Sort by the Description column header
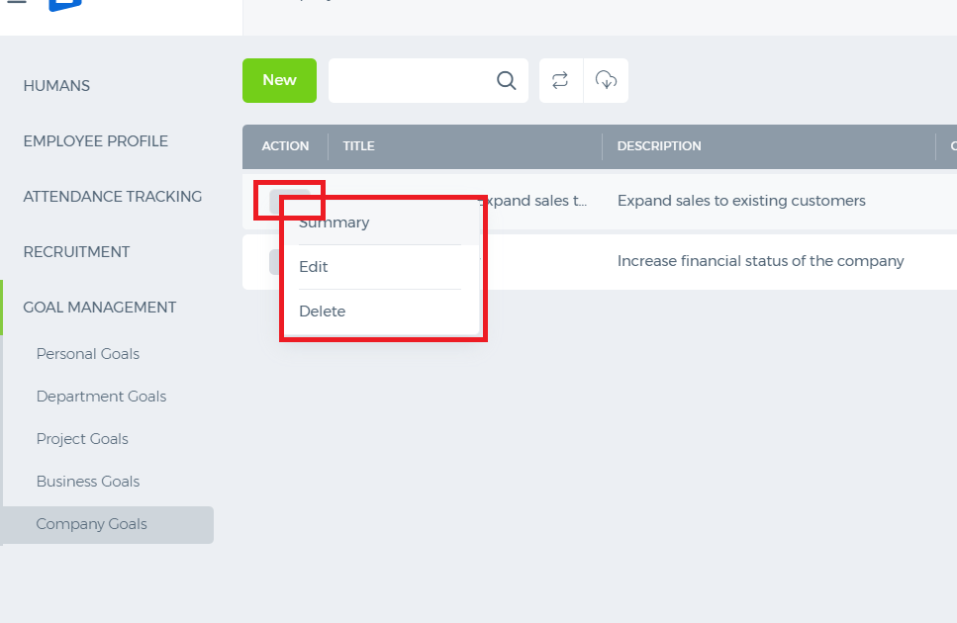 (659, 146)
